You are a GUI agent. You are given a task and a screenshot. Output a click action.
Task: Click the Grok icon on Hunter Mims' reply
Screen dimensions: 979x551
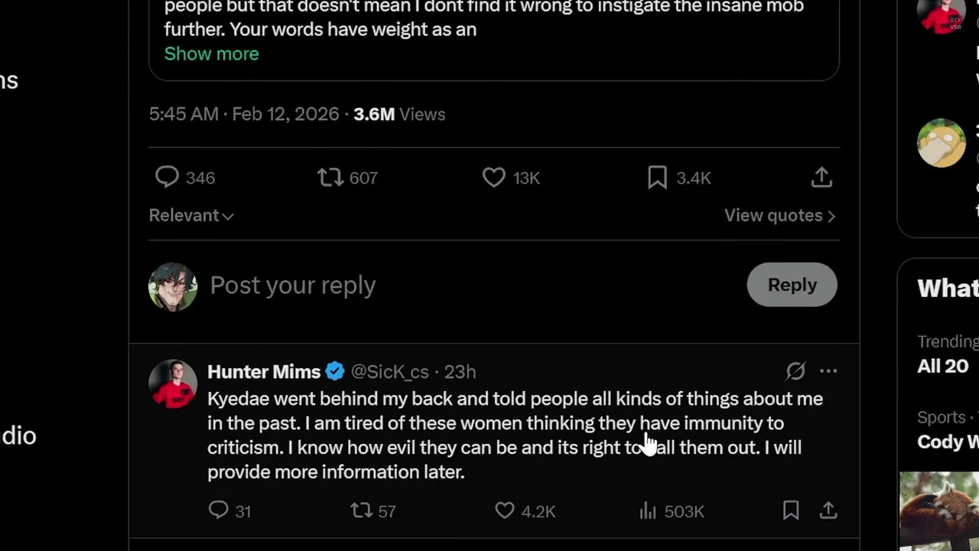pos(795,371)
